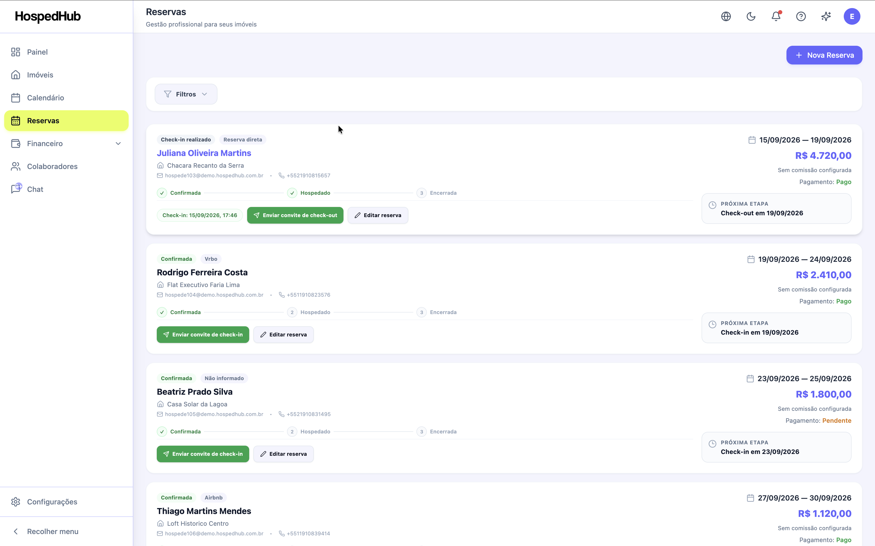Image resolution: width=875 pixels, height=546 pixels.
Task: Click Não informado source badge
Action: (x=224, y=379)
